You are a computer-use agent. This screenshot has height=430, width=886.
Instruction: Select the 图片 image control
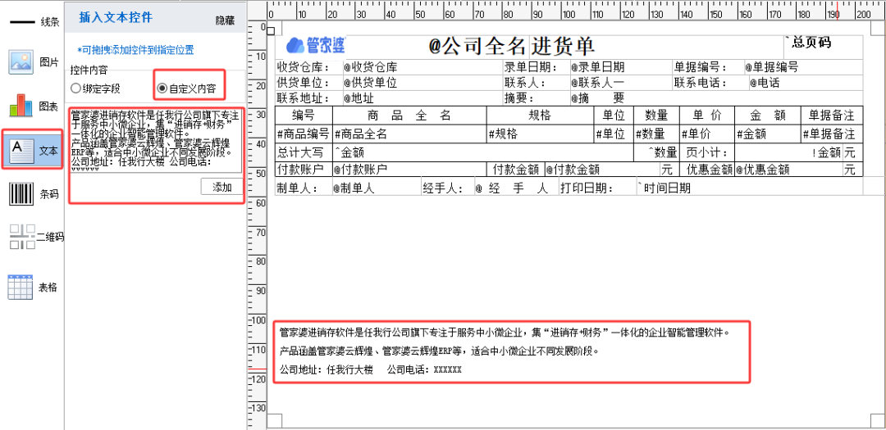point(32,62)
